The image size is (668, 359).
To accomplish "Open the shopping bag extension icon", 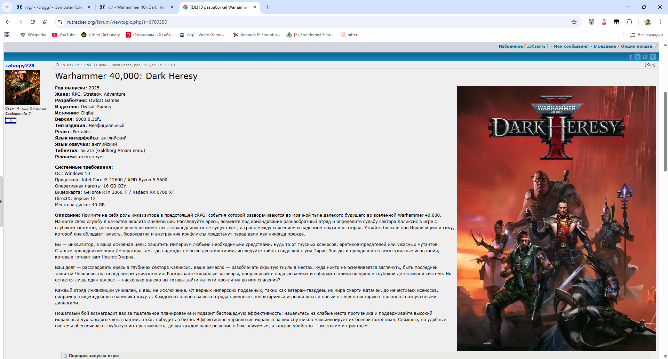I will [x=604, y=22].
